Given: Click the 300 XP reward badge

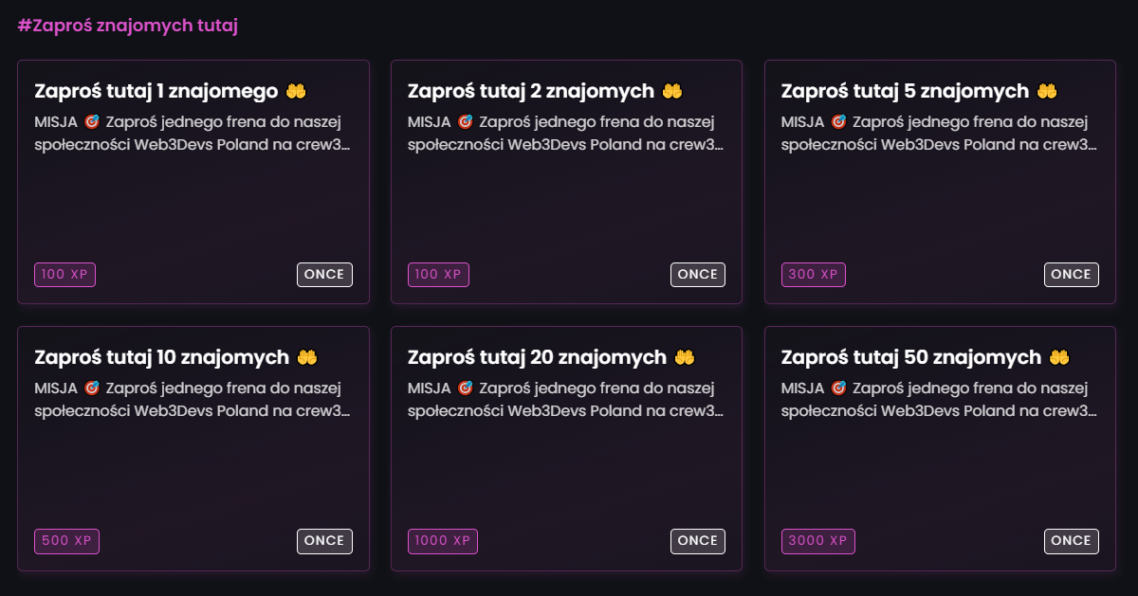Looking at the screenshot, I should tap(813, 274).
